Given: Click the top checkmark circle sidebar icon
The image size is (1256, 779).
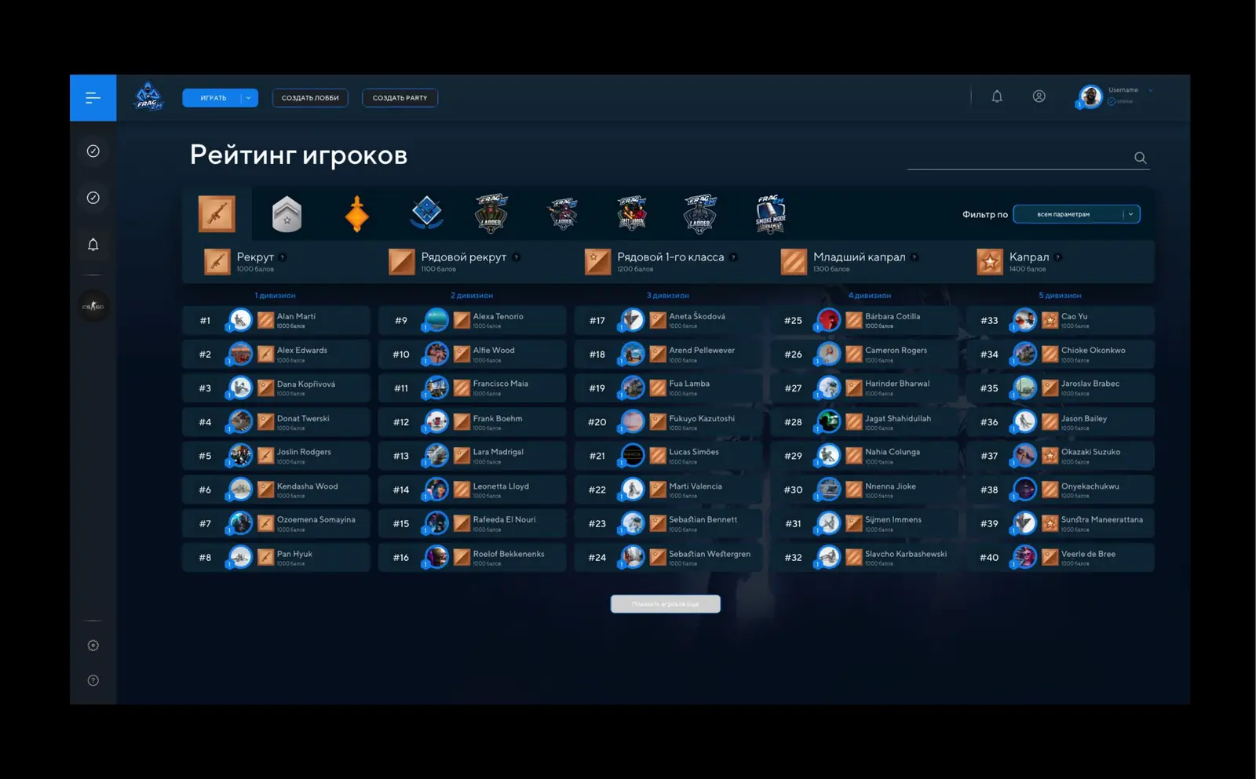Looking at the screenshot, I should [93, 151].
